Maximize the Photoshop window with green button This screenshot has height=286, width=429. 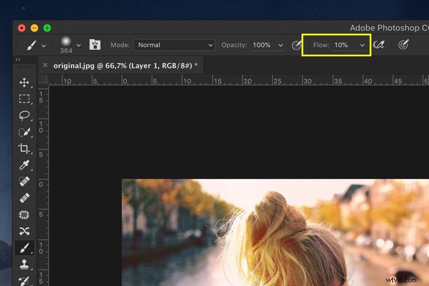[x=47, y=28]
